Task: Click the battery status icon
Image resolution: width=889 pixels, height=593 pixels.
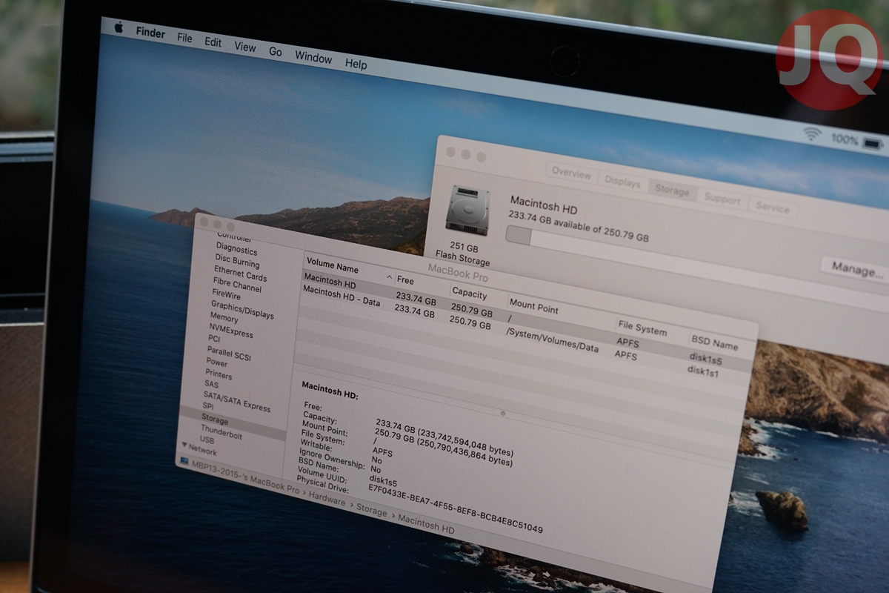Action: pos(873,142)
